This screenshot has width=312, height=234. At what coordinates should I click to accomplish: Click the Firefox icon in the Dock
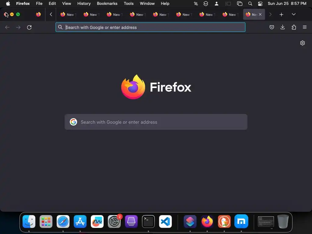[207, 222]
